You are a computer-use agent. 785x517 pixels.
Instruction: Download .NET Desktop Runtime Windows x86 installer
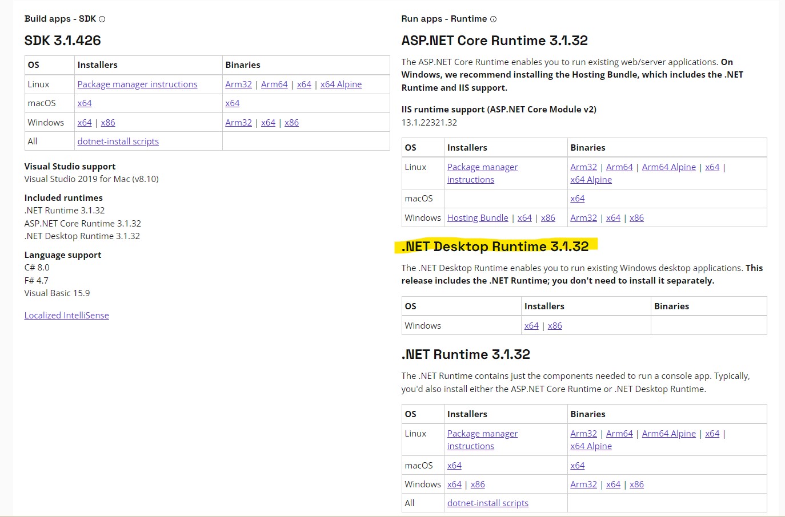pos(555,326)
